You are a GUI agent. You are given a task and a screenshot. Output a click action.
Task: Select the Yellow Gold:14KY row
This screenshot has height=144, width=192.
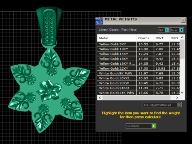pos(138,54)
